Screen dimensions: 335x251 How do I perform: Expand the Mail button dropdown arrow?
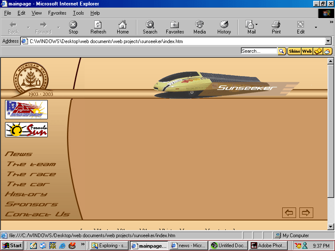click(257, 25)
